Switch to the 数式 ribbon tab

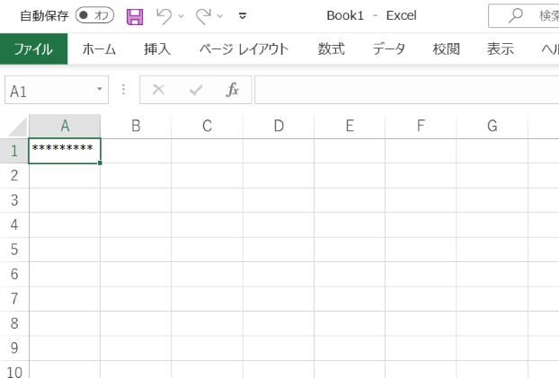331,49
